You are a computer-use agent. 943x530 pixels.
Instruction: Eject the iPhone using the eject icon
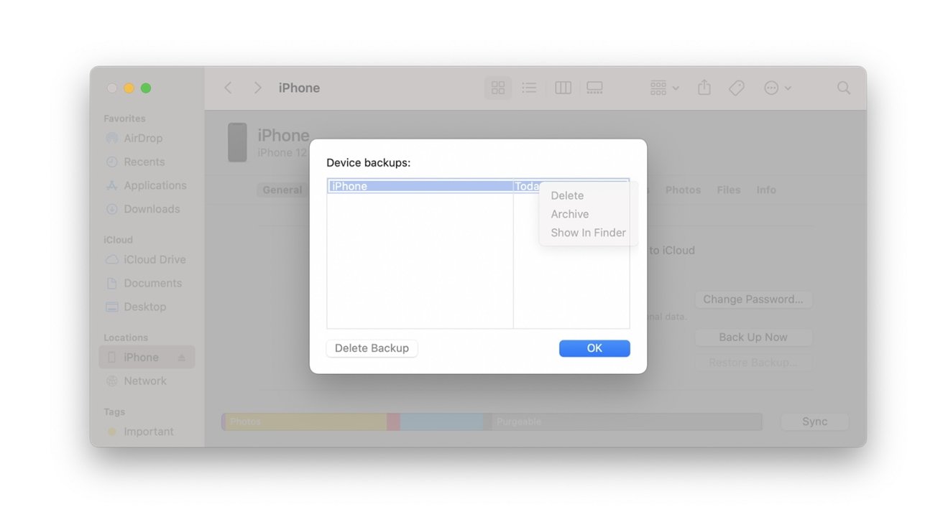click(181, 358)
